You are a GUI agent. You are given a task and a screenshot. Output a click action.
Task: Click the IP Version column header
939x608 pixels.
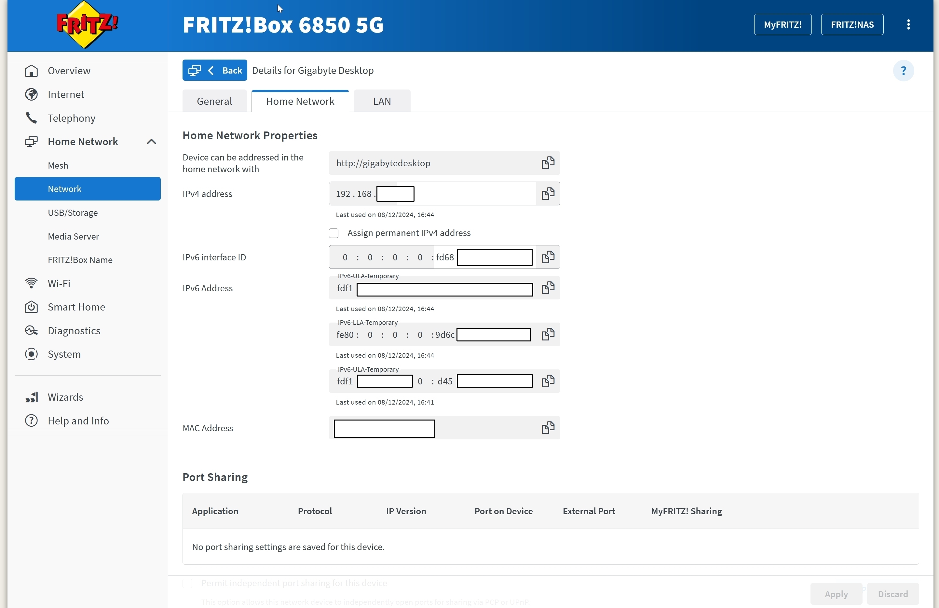(406, 511)
